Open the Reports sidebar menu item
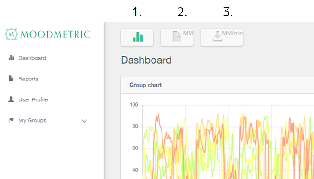The width and height of the screenshot is (314, 179). [28, 79]
